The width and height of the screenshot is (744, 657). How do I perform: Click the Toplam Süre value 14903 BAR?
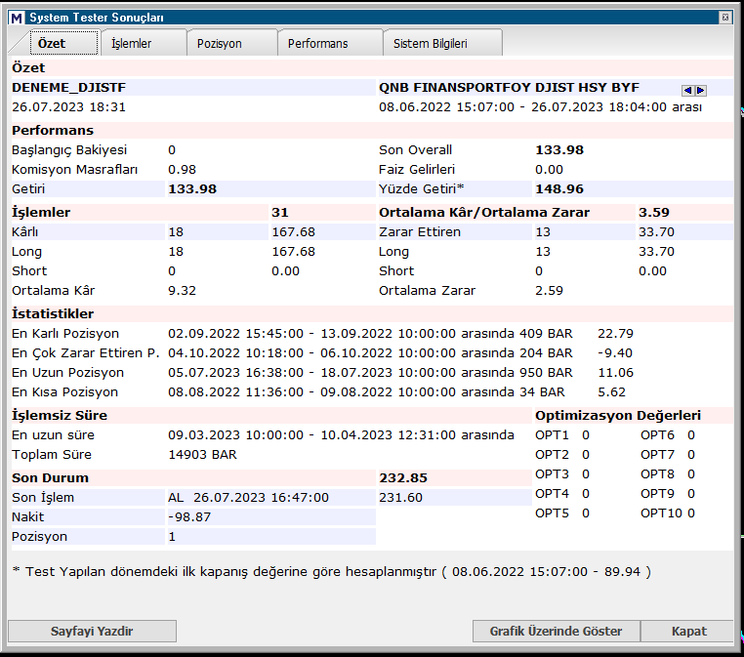click(x=202, y=455)
